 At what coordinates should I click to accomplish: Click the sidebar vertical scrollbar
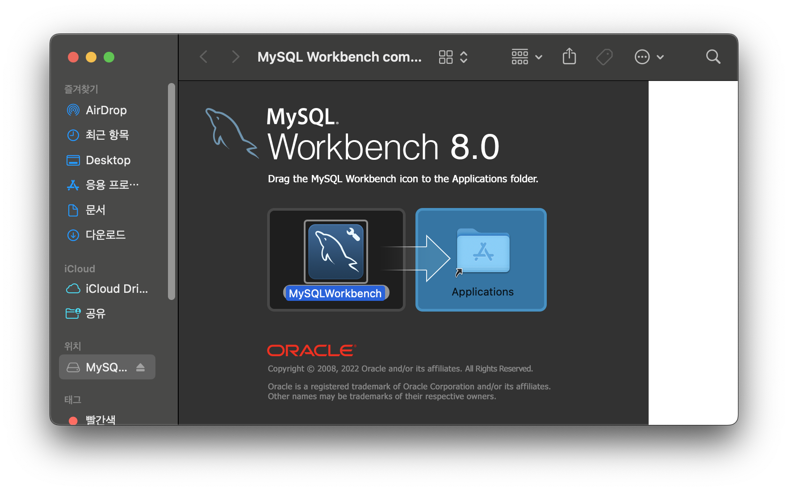pos(172,191)
